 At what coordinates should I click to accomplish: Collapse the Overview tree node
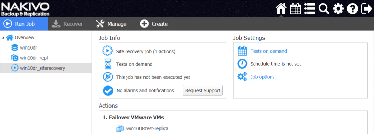(3, 38)
